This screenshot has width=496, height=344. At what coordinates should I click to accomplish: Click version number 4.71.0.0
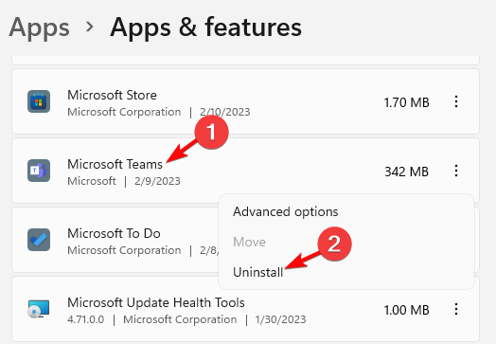[x=86, y=319]
